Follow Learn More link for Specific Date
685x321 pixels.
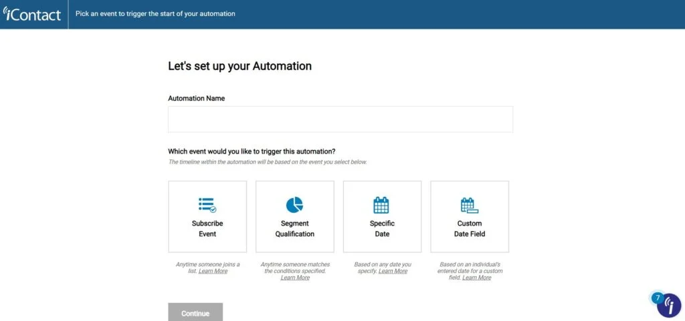393,271
